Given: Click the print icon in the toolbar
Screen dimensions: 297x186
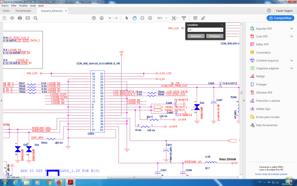Looking at the screenshot, I should coord(20,18).
